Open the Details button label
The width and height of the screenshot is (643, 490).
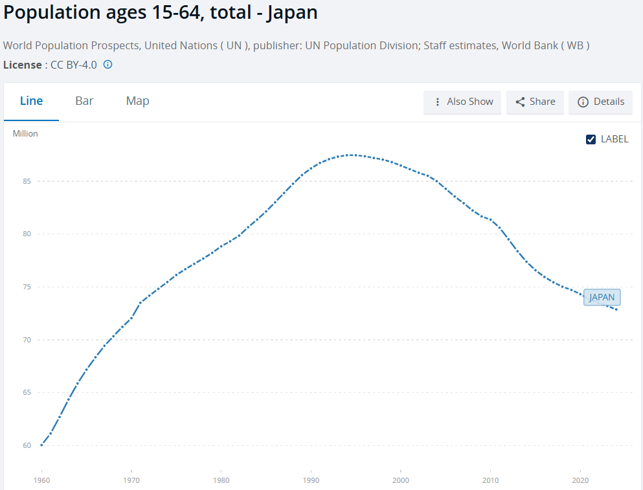(609, 102)
